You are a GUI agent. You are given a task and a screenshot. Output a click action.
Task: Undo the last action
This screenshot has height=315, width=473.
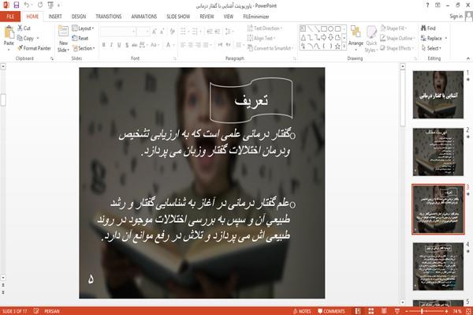tap(27, 6)
